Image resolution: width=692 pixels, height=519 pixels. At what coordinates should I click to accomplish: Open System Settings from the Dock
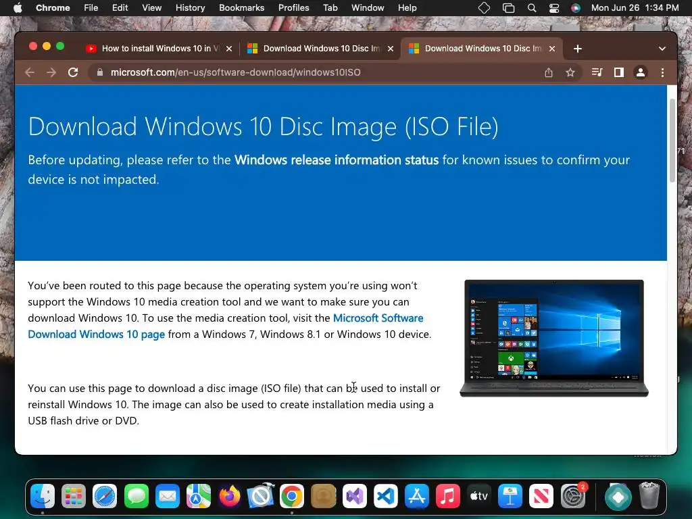click(x=573, y=496)
